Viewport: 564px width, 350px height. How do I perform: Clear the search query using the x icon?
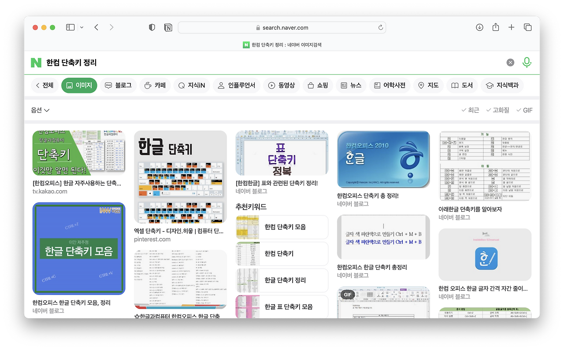(510, 62)
